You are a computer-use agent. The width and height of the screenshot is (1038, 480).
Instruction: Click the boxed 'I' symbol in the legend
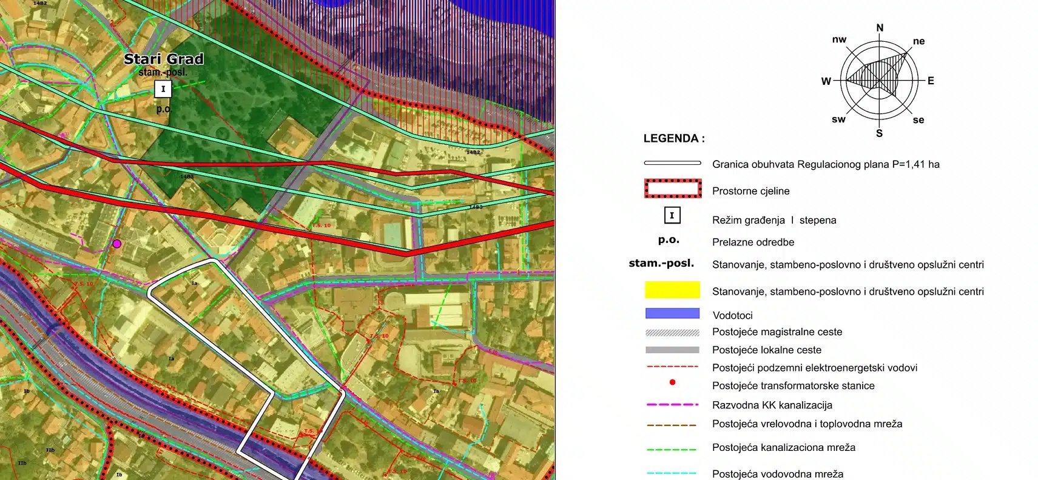672,215
